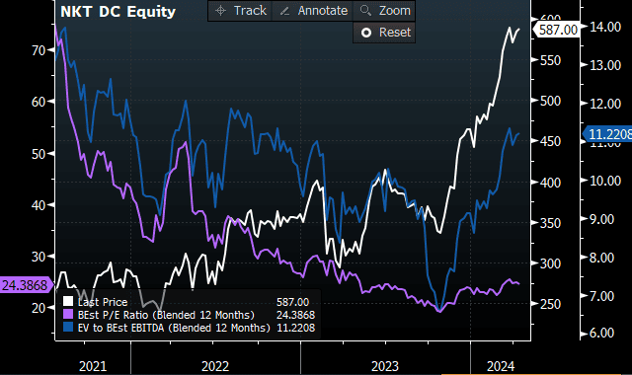Click the 30 tick on left axis

[39, 257]
